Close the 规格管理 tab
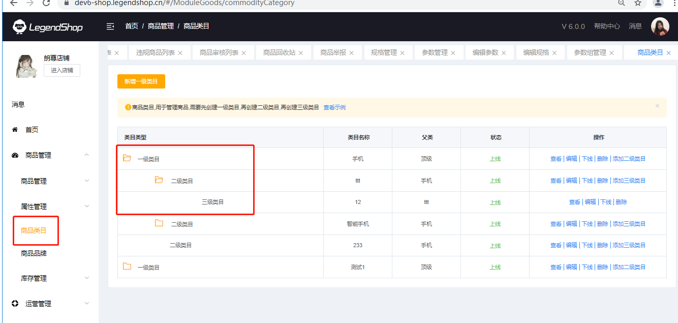Screen dimensions: 678x323 403,53
